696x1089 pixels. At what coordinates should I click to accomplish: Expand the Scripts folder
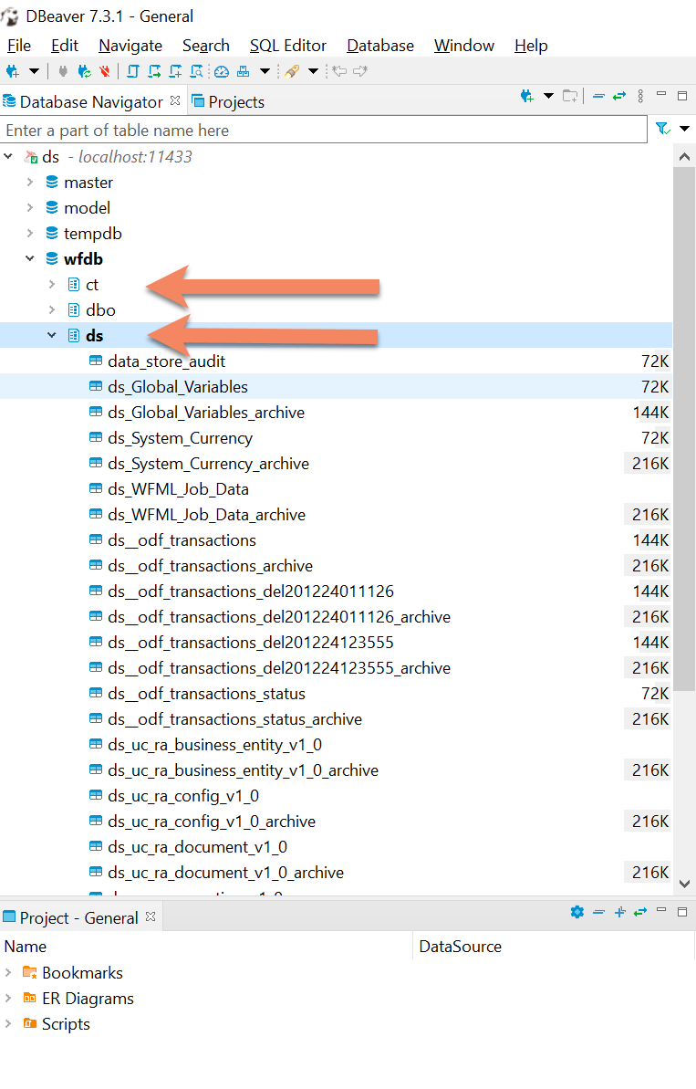(8, 1023)
